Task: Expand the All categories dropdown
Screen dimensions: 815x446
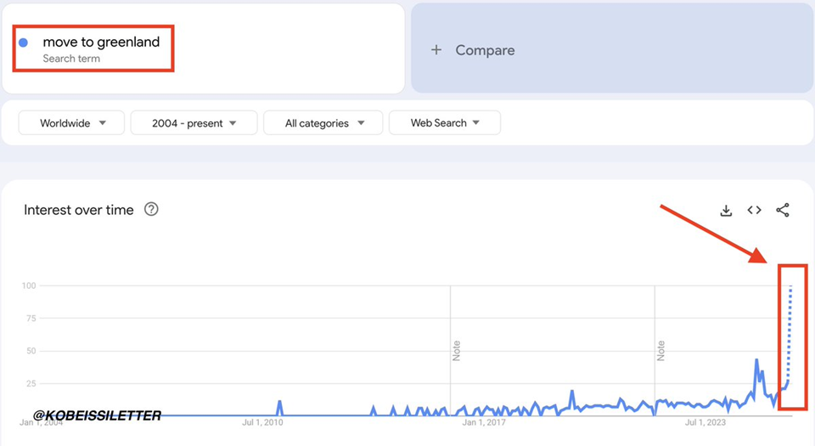Action: pyautogui.click(x=323, y=123)
